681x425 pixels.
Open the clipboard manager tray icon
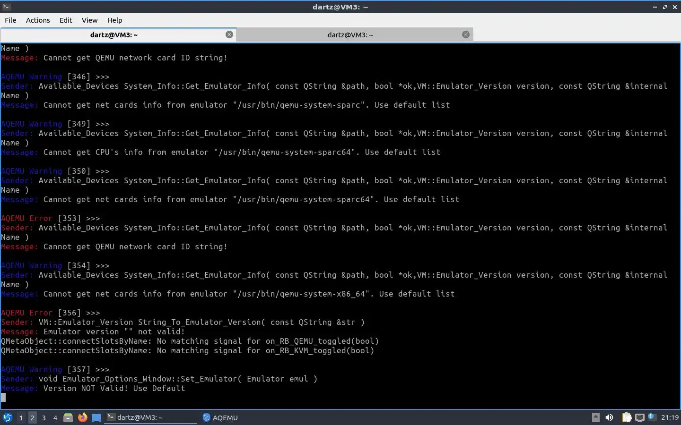pos(627,417)
